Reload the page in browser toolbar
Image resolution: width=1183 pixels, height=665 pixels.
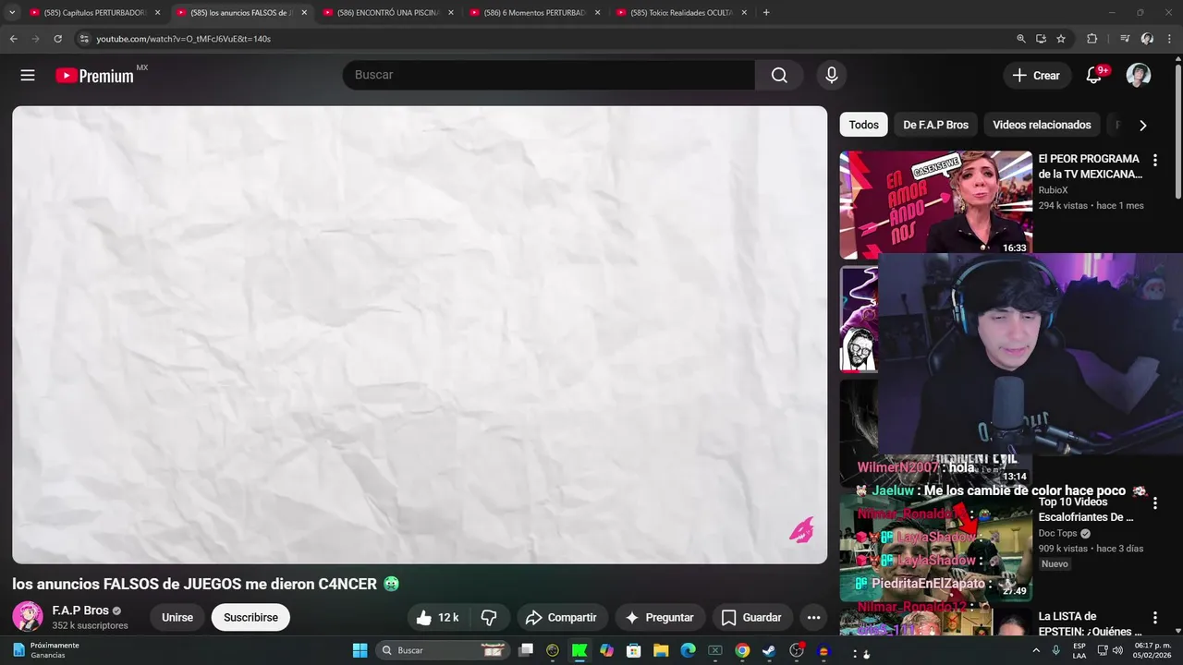57,39
